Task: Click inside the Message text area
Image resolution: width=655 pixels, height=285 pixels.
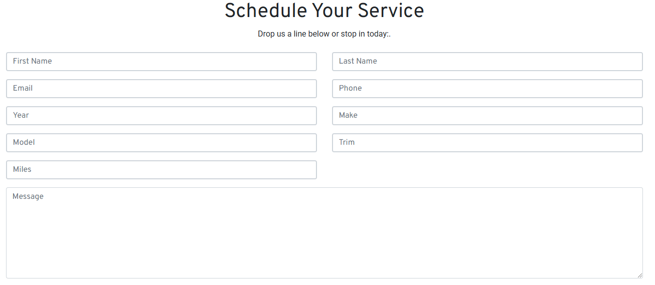Action: (324, 233)
